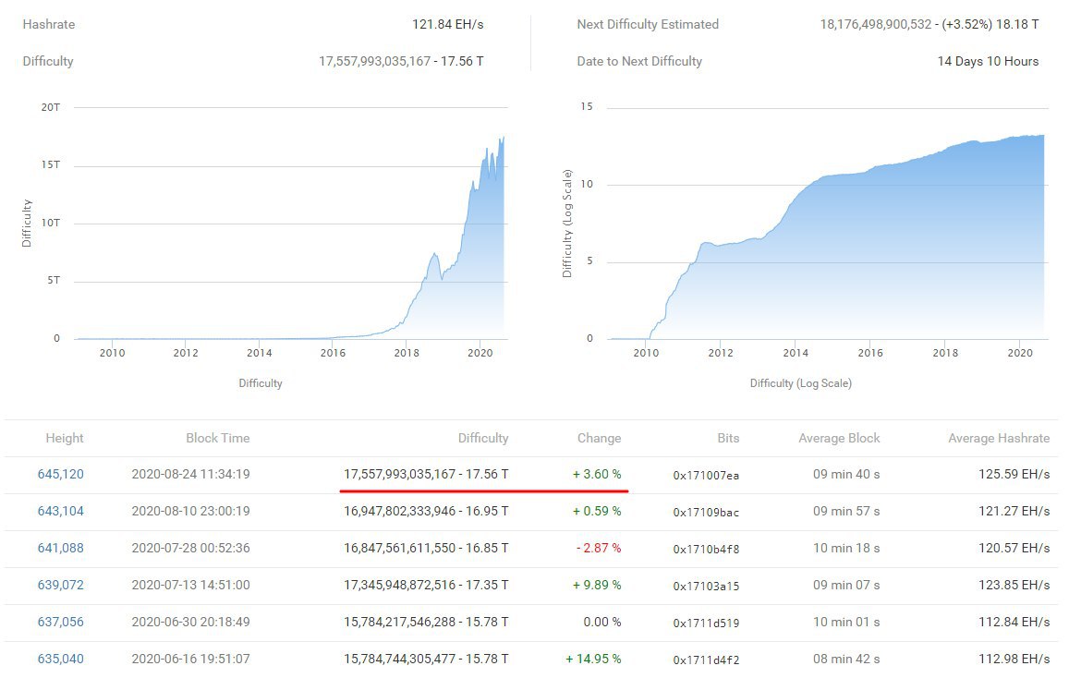Image resolution: width=1069 pixels, height=678 pixels.
Task: Click the Next Difficulty Estimated label
Action: [648, 25]
